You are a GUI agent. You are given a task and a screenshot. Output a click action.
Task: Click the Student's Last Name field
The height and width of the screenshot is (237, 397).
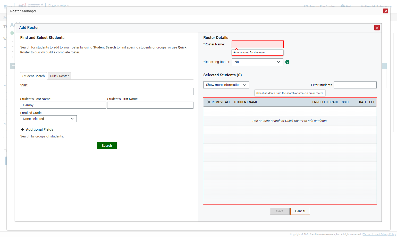(x=63, y=105)
